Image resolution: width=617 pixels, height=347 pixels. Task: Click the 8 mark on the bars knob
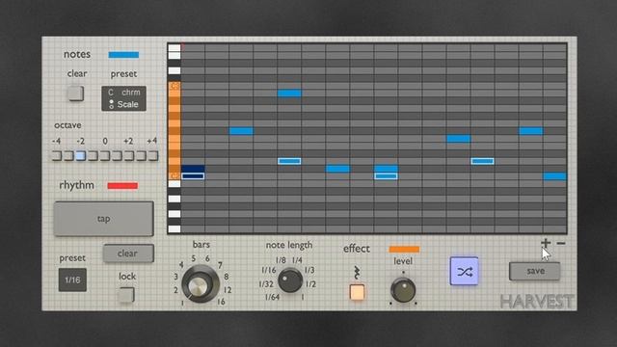[x=227, y=277]
